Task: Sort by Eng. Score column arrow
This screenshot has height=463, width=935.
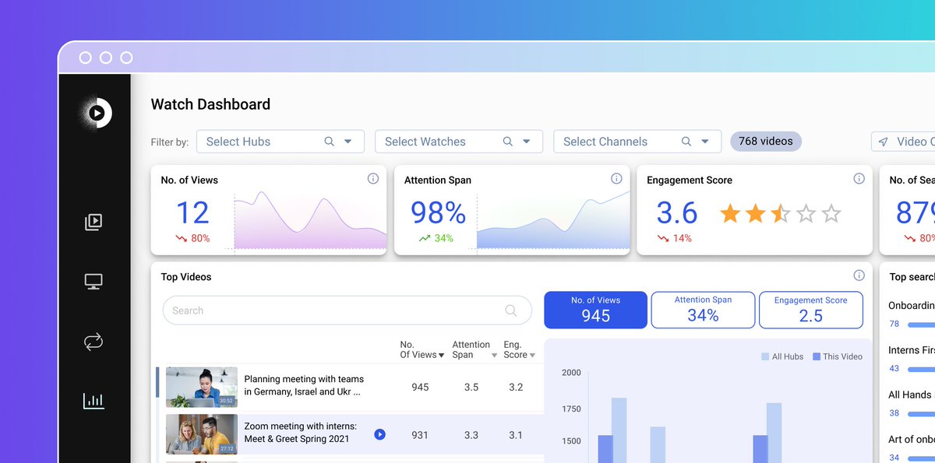Action: point(532,356)
